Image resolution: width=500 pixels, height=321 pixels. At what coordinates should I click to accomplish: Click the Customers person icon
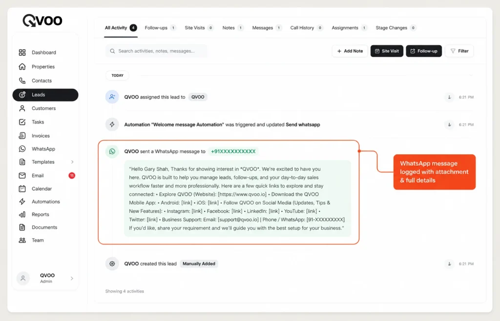pos(22,109)
